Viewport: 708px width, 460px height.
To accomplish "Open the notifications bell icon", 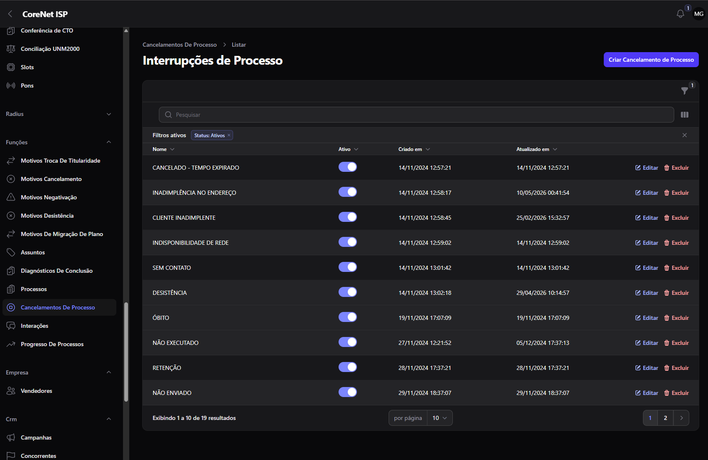I will tap(680, 14).
